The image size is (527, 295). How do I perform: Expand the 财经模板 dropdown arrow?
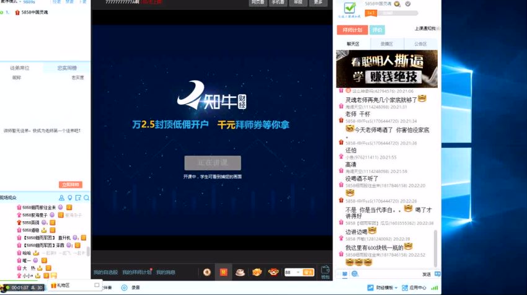point(396,288)
